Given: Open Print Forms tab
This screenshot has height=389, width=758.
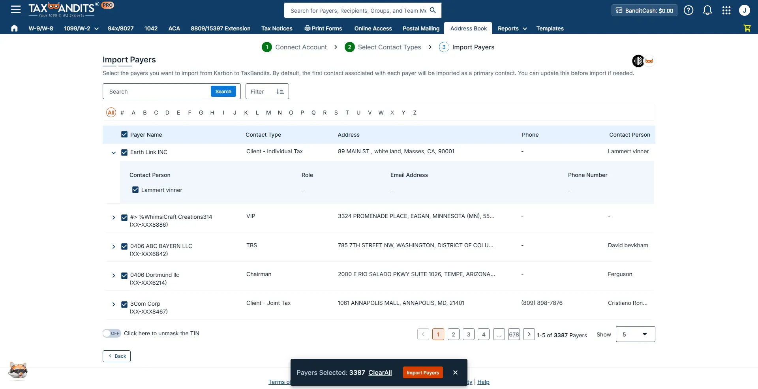Looking at the screenshot, I should click(323, 28).
